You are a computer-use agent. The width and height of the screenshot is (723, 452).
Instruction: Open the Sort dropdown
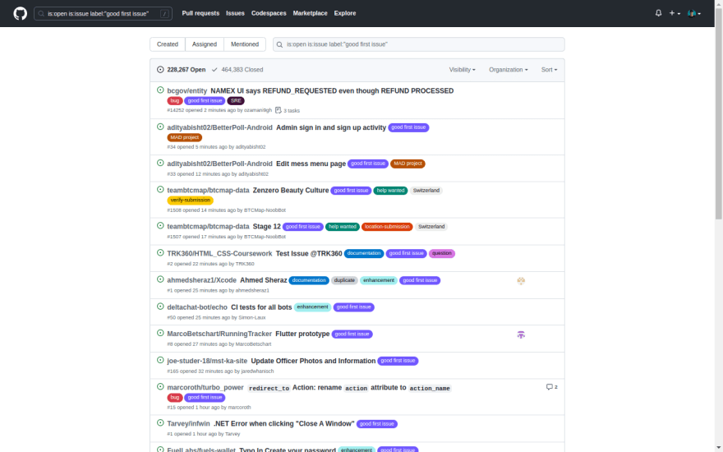[549, 70]
